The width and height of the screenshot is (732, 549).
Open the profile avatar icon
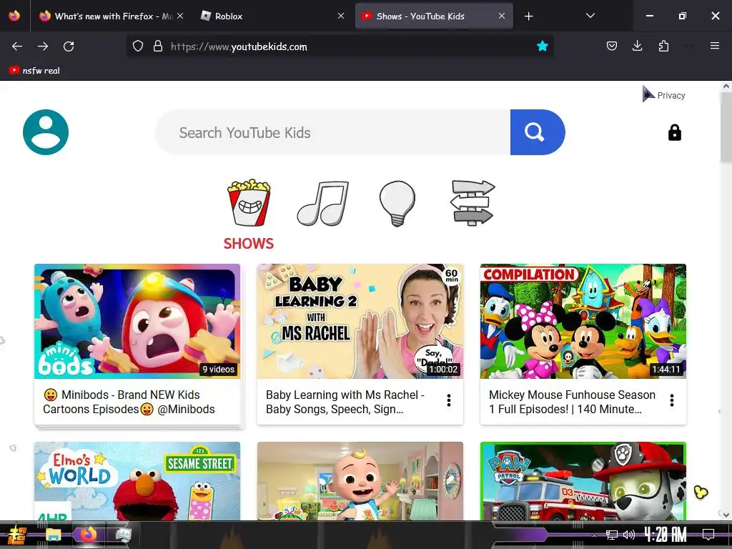coord(46,132)
